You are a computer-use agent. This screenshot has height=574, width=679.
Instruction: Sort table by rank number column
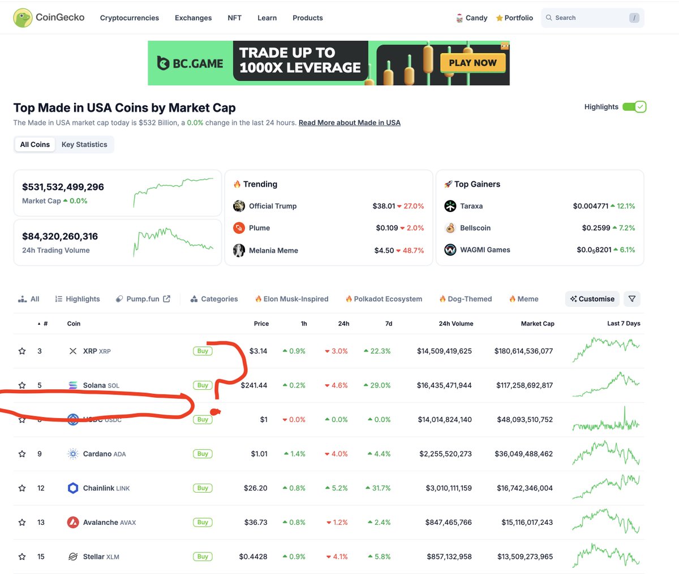43,324
